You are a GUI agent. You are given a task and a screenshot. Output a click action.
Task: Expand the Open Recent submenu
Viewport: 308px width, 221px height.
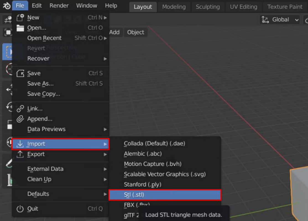(61, 38)
